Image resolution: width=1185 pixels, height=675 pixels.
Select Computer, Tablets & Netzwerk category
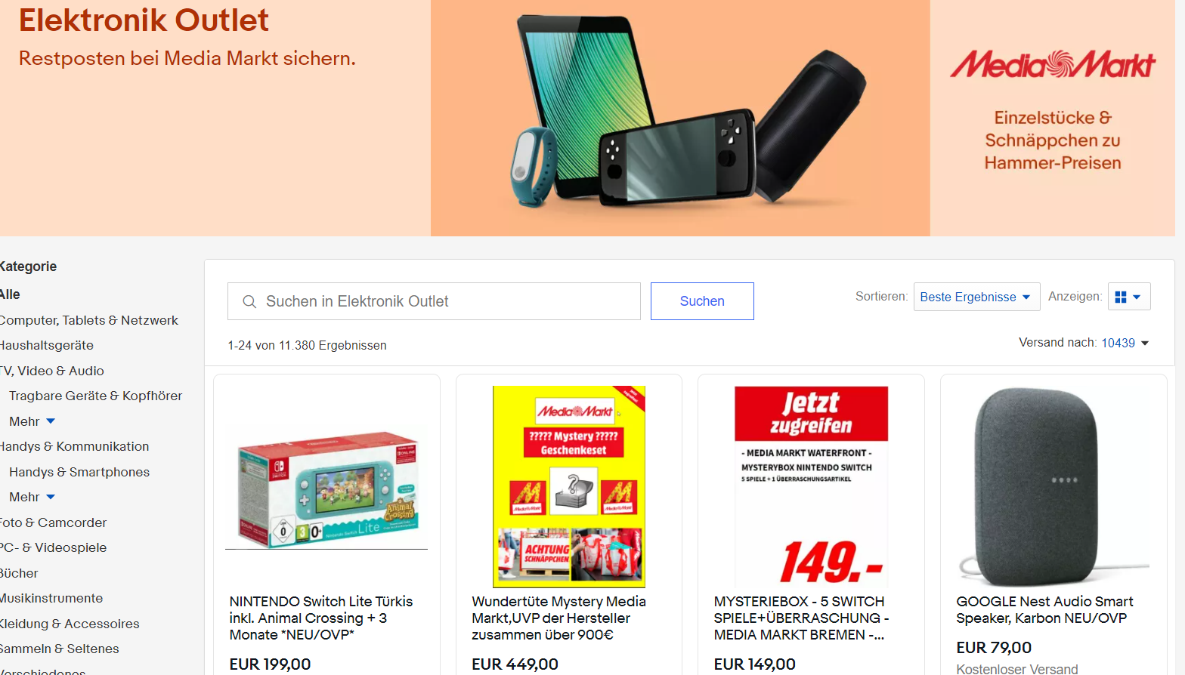pos(88,320)
